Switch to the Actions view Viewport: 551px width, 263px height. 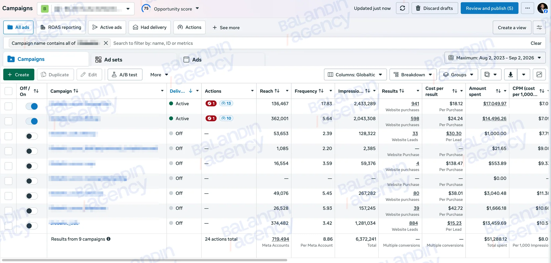click(189, 27)
